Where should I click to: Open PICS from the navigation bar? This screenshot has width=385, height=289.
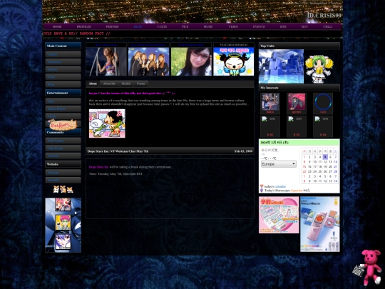(x=185, y=26)
